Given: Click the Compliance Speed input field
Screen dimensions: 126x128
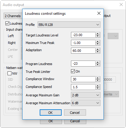Looking at the screenshot, I should coord(83,87).
